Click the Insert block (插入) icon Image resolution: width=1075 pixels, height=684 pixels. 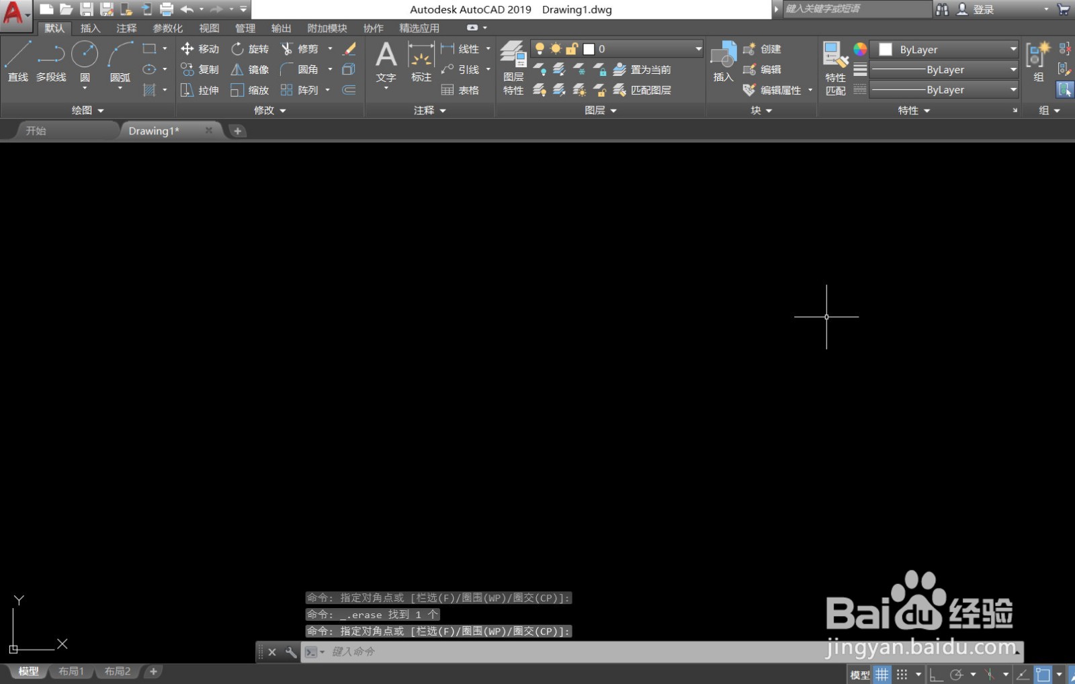(x=723, y=62)
